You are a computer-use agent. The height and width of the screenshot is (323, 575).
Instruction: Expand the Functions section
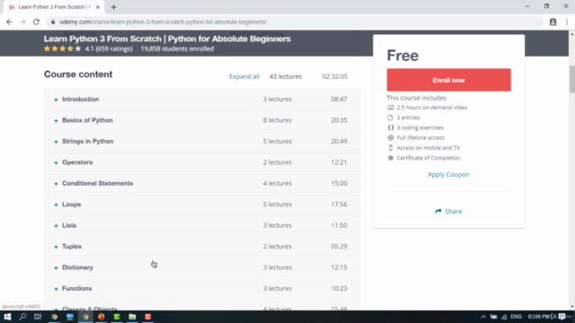202,289
